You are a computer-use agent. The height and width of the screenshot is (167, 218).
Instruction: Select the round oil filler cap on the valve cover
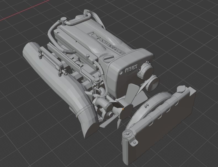click(108, 58)
